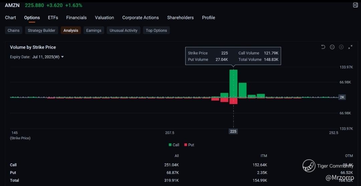Viewport: 361px width, 186px height.
Task: Switch to the Chart tab
Action: point(10,18)
